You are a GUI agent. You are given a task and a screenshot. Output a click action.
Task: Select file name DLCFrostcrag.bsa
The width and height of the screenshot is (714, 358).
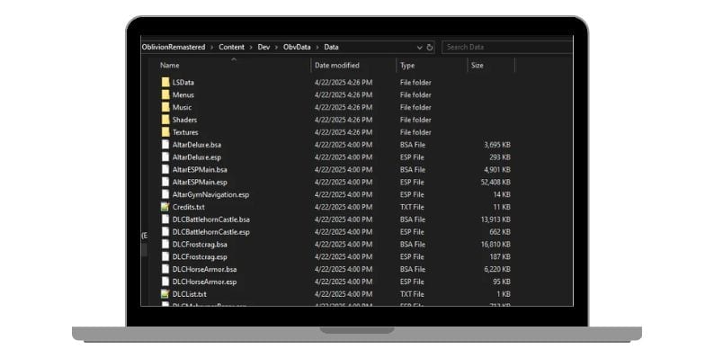[200, 244]
